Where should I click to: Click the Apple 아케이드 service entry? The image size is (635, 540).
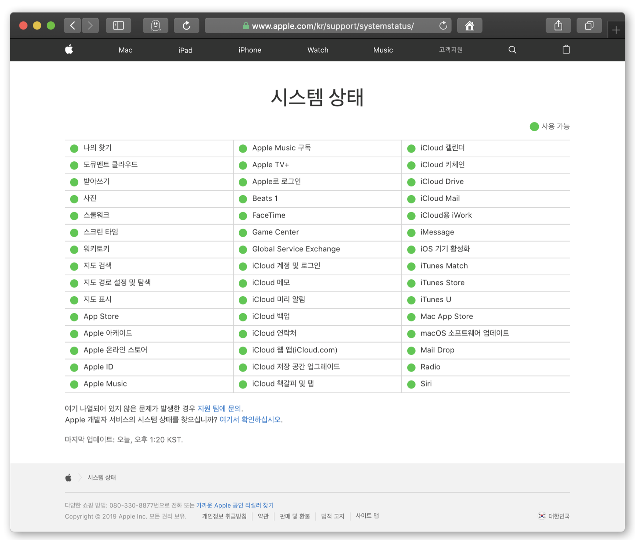(149, 333)
